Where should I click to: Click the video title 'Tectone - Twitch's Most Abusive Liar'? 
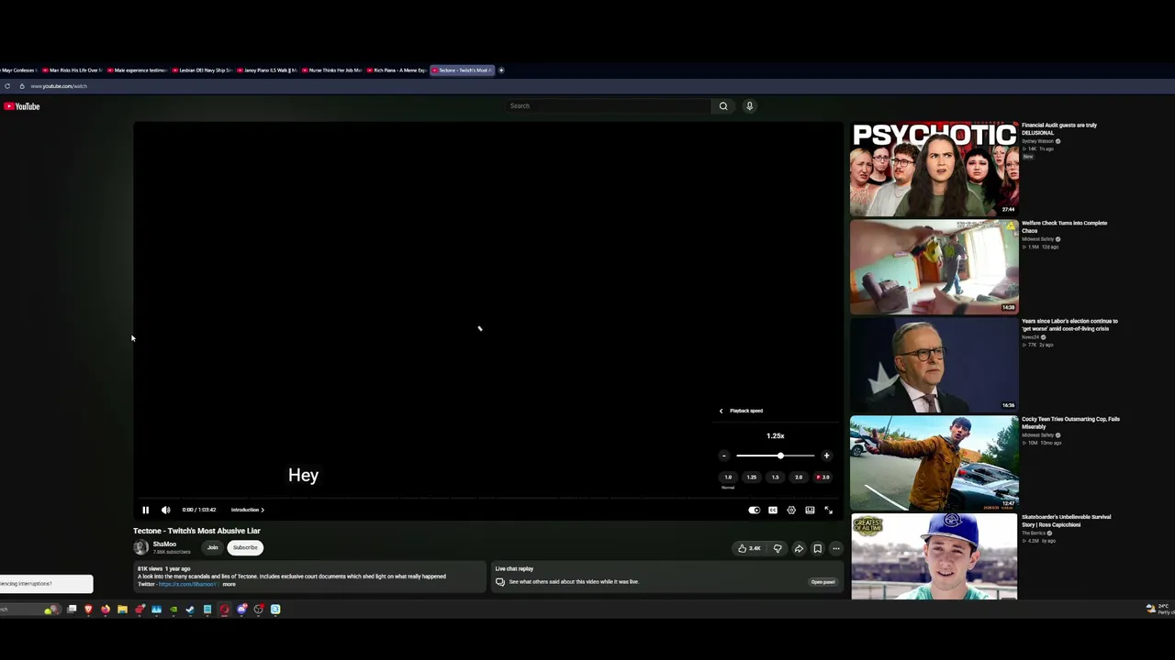(196, 531)
